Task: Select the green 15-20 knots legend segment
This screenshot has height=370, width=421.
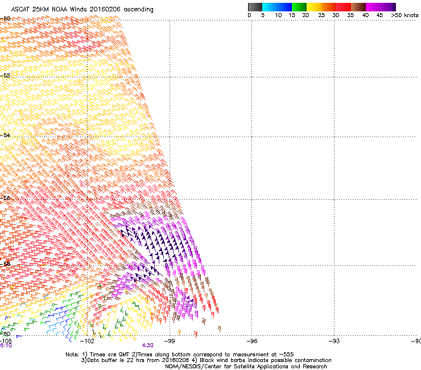Action: coord(299,7)
